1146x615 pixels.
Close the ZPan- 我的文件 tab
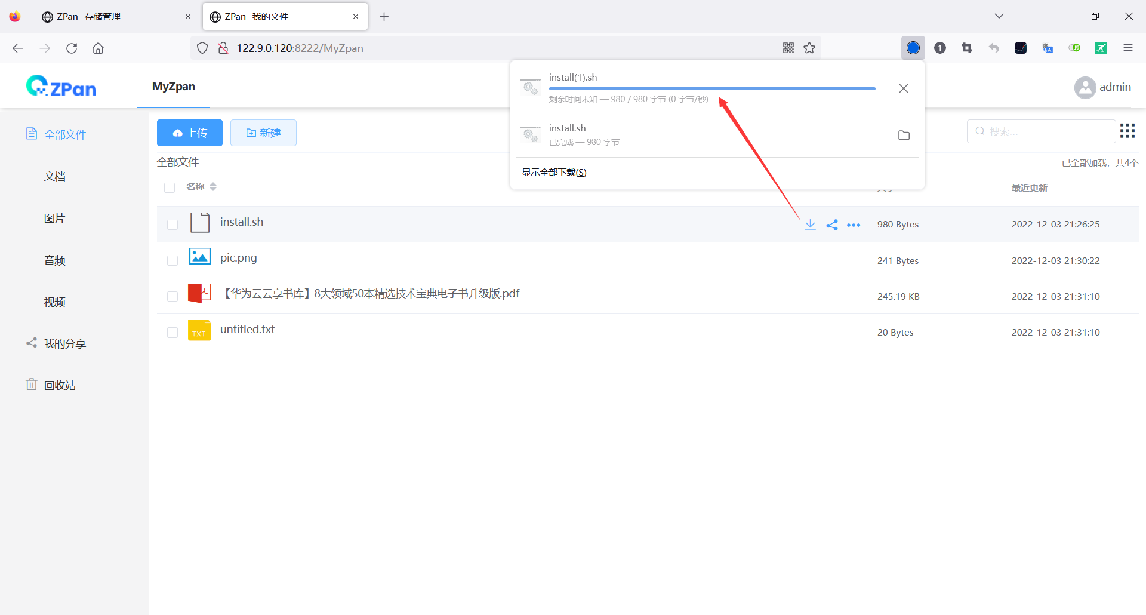pos(356,17)
